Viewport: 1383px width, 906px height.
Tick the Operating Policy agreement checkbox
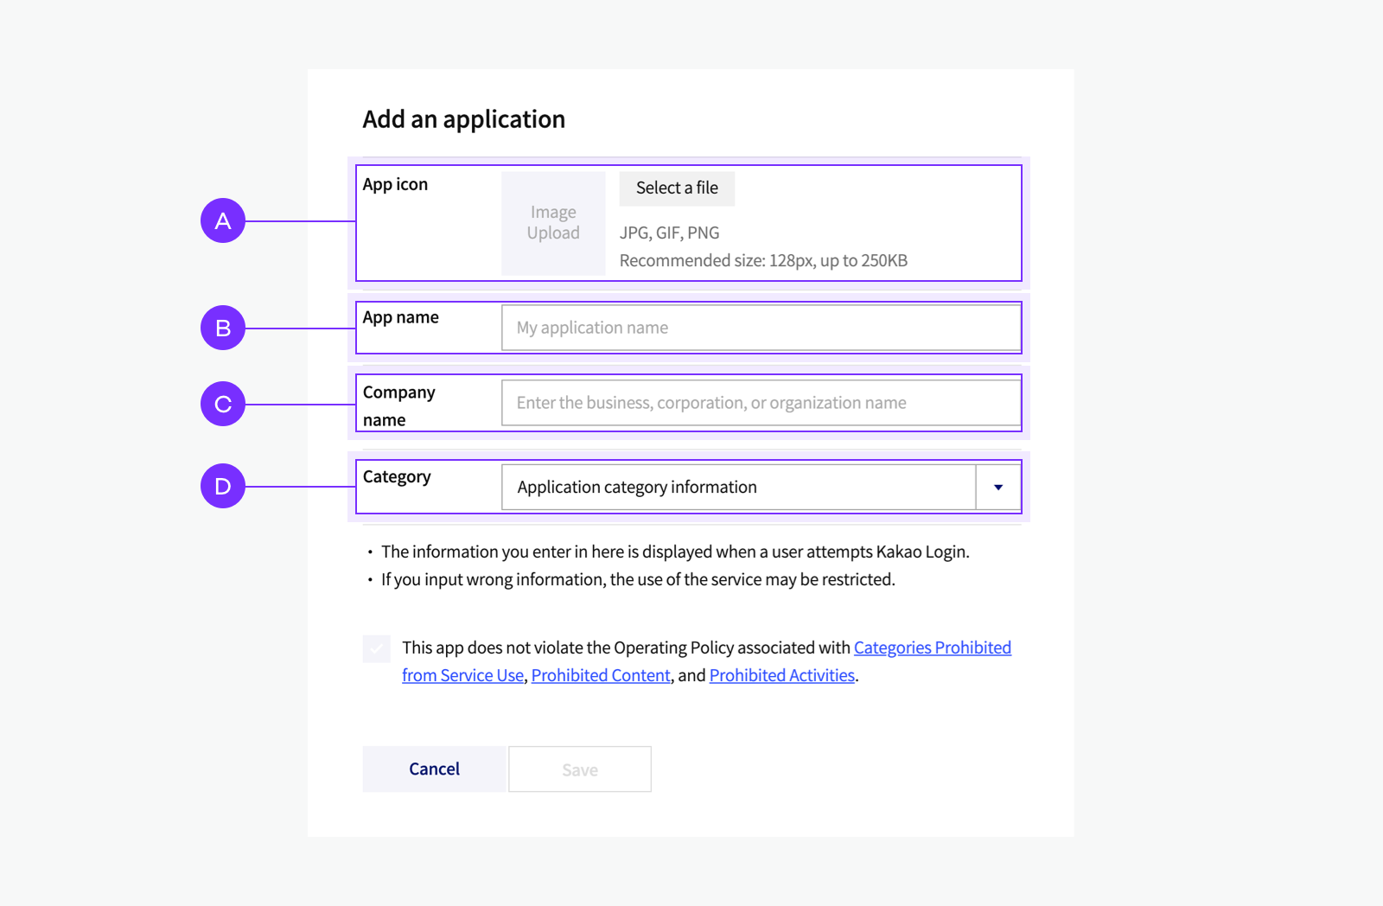pyautogui.click(x=377, y=648)
